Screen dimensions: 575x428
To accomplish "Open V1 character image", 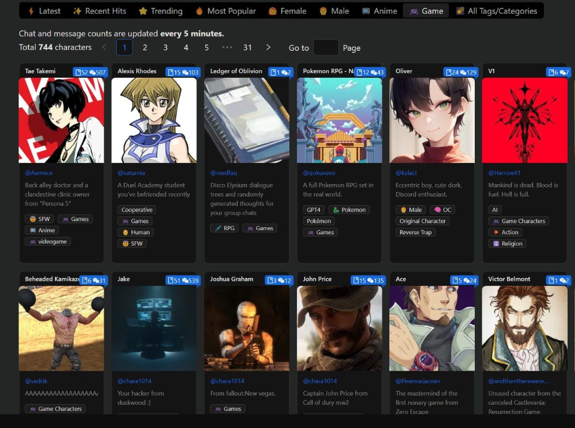I will pos(525,120).
